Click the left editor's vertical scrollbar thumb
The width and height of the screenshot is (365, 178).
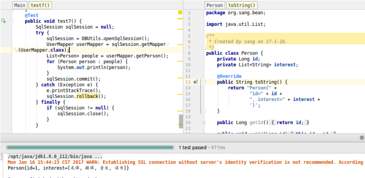point(181,121)
